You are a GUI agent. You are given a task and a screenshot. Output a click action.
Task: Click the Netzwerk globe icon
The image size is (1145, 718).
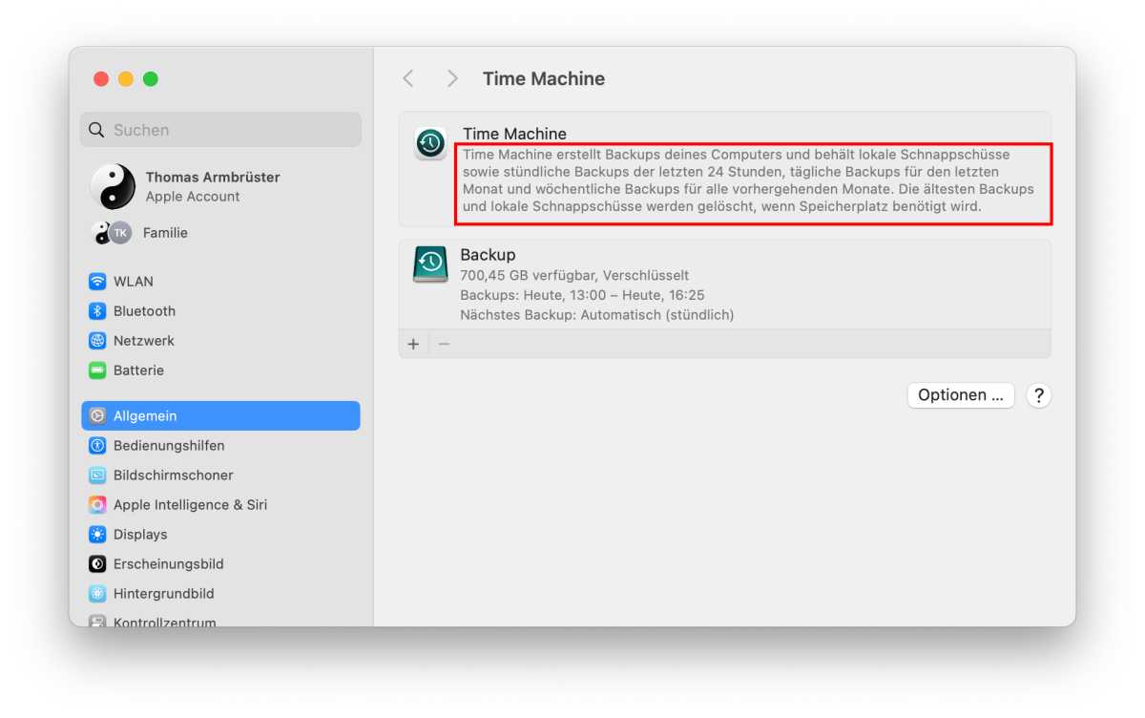click(x=97, y=341)
